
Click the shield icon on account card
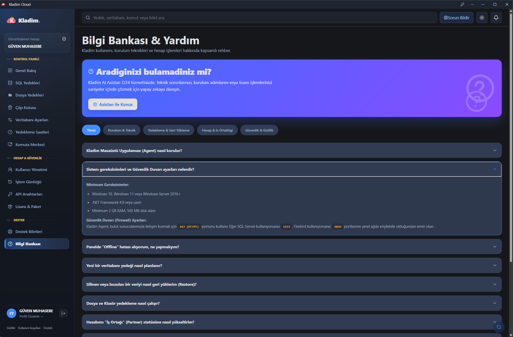tap(64, 39)
